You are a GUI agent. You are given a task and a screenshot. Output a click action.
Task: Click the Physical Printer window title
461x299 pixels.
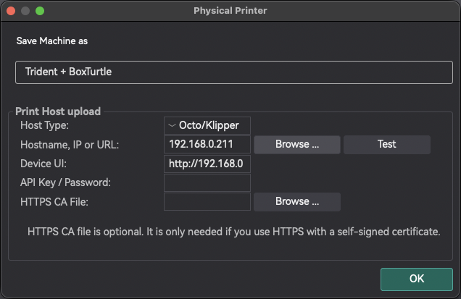coord(230,11)
